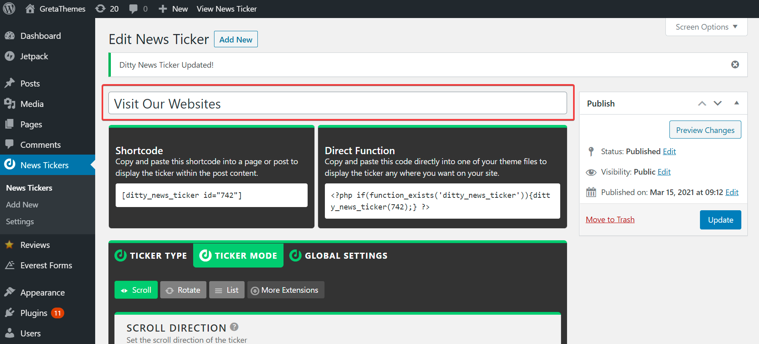Open Appearance menu label
The height and width of the screenshot is (344, 759).
tap(43, 292)
